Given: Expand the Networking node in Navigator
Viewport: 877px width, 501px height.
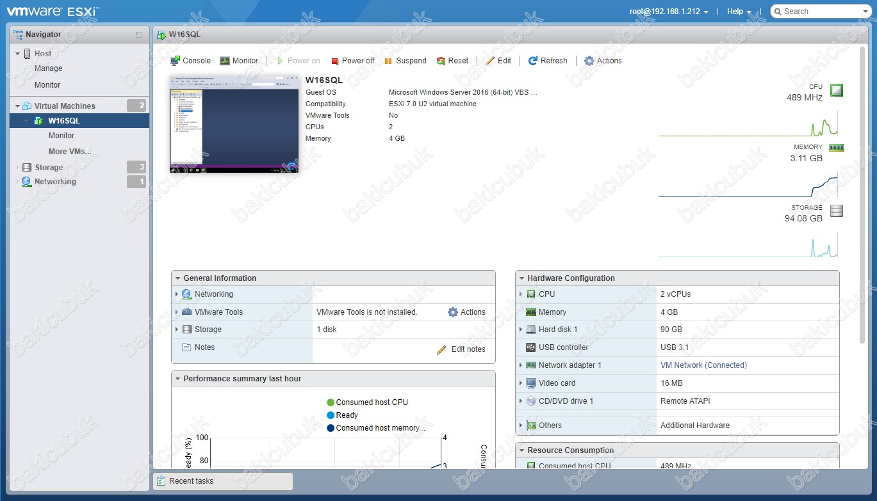Looking at the screenshot, I should pyautogui.click(x=18, y=182).
